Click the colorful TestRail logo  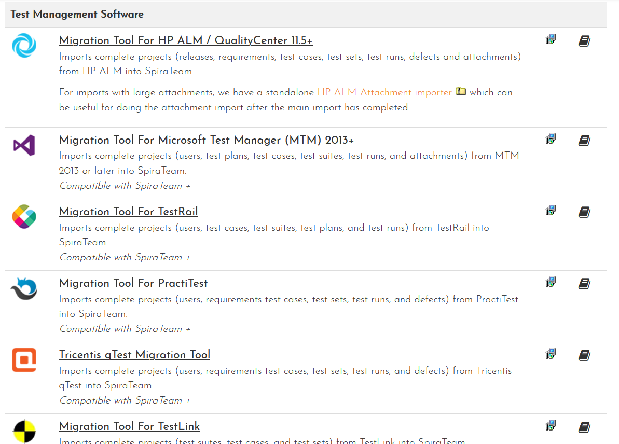coord(24,216)
